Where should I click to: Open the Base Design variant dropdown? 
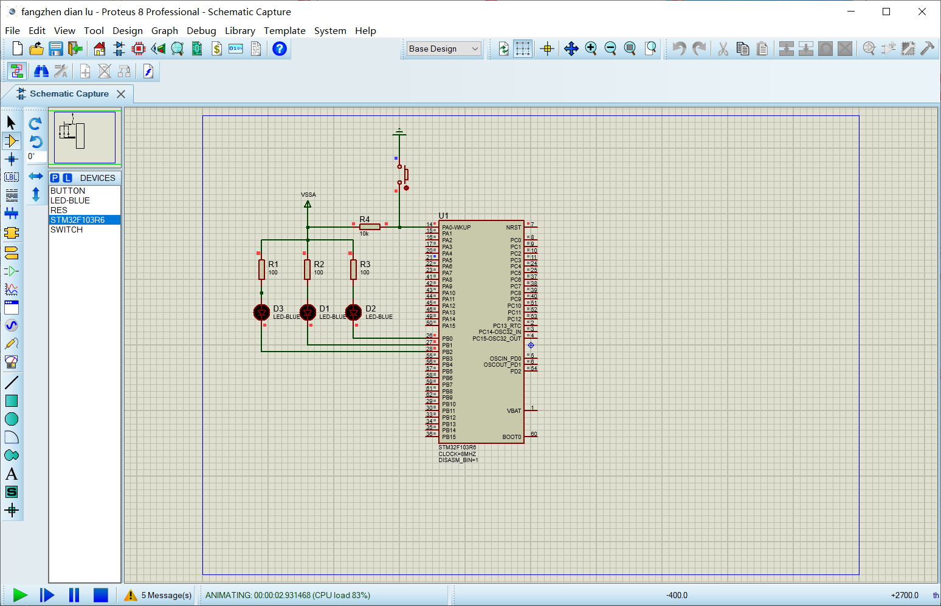click(x=444, y=49)
